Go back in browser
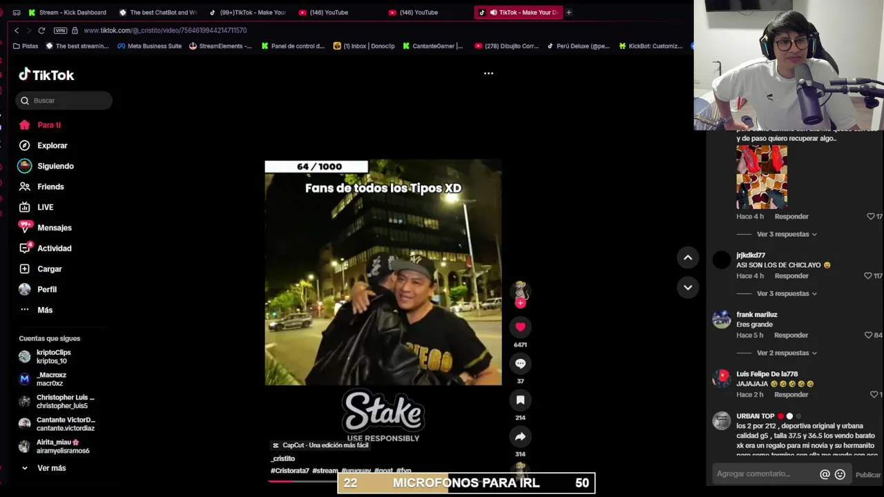 coord(17,30)
